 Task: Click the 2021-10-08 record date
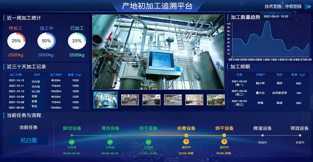(17, 102)
